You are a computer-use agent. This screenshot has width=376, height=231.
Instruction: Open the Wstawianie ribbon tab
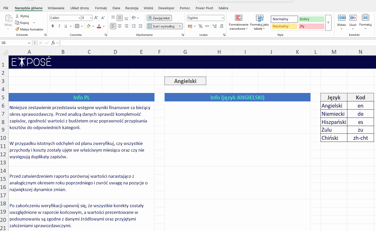(56, 8)
